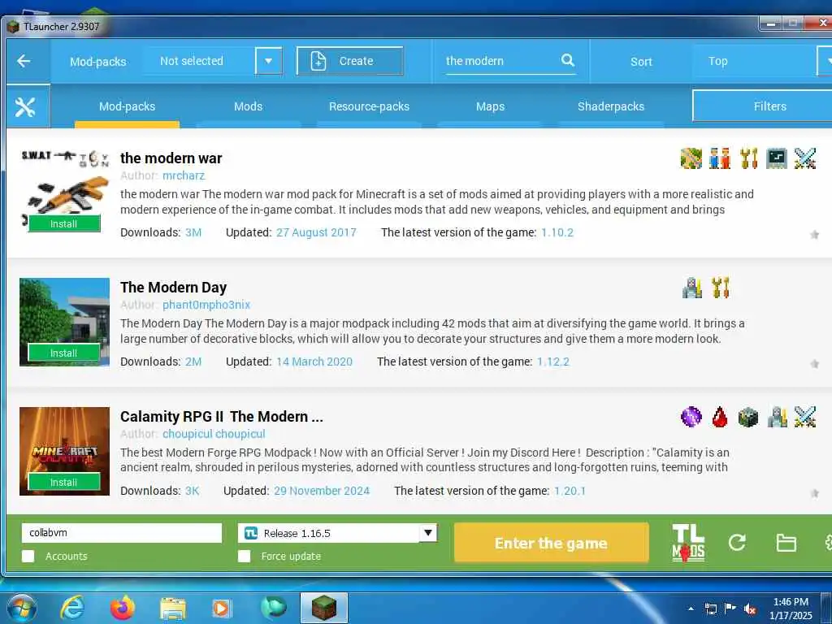Viewport: 832px width, 624px height.
Task: Click the Create mod-pack button
Action: click(x=349, y=61)
